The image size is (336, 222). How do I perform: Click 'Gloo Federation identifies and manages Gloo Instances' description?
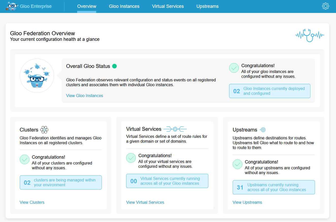point(61,140)
